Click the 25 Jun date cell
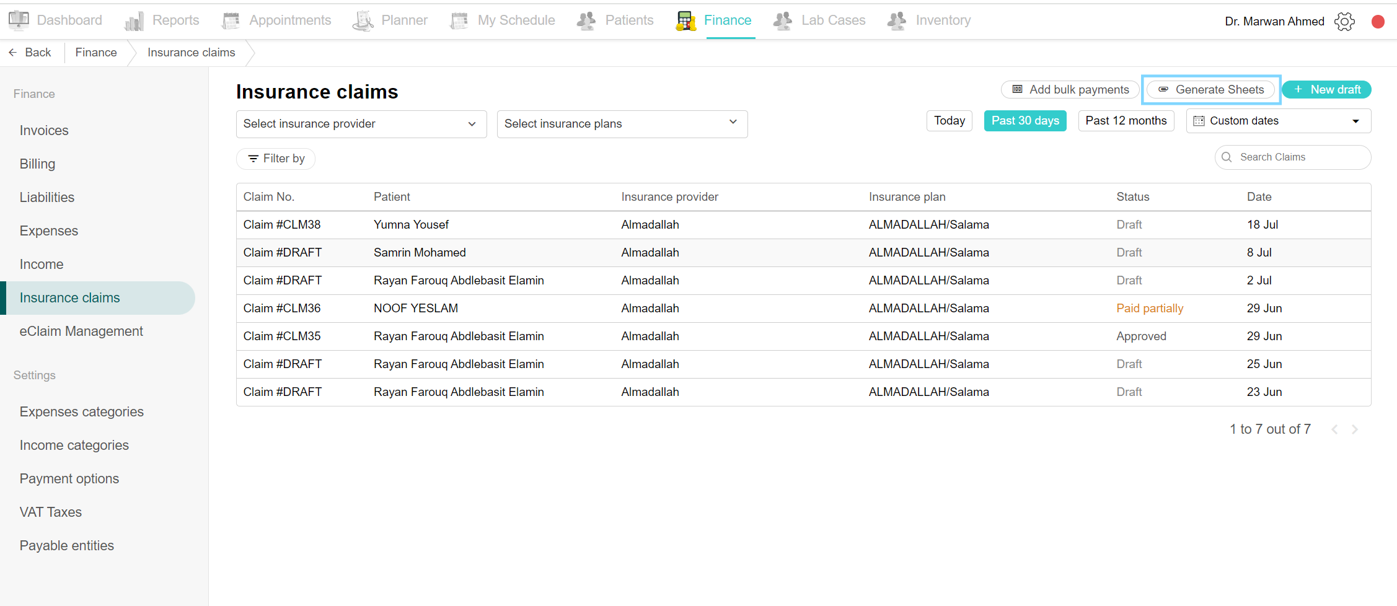 1264,364
